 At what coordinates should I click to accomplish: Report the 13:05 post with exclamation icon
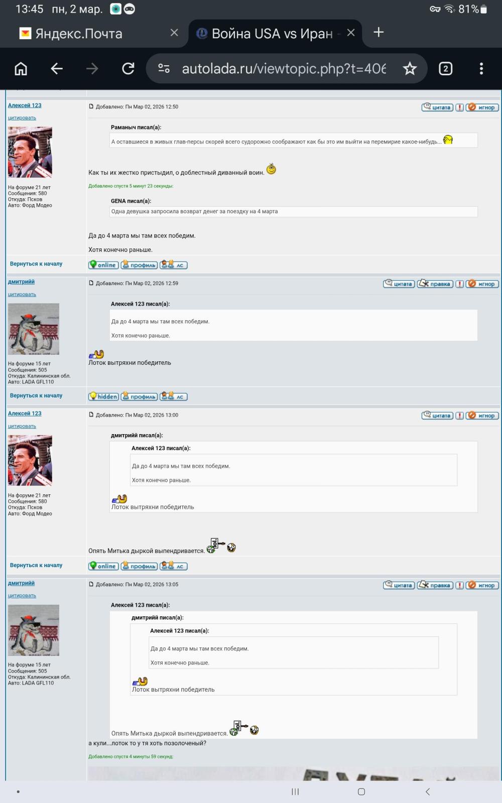459,585
